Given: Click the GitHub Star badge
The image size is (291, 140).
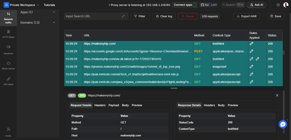Looking at the screenshot, I should 208,5.
